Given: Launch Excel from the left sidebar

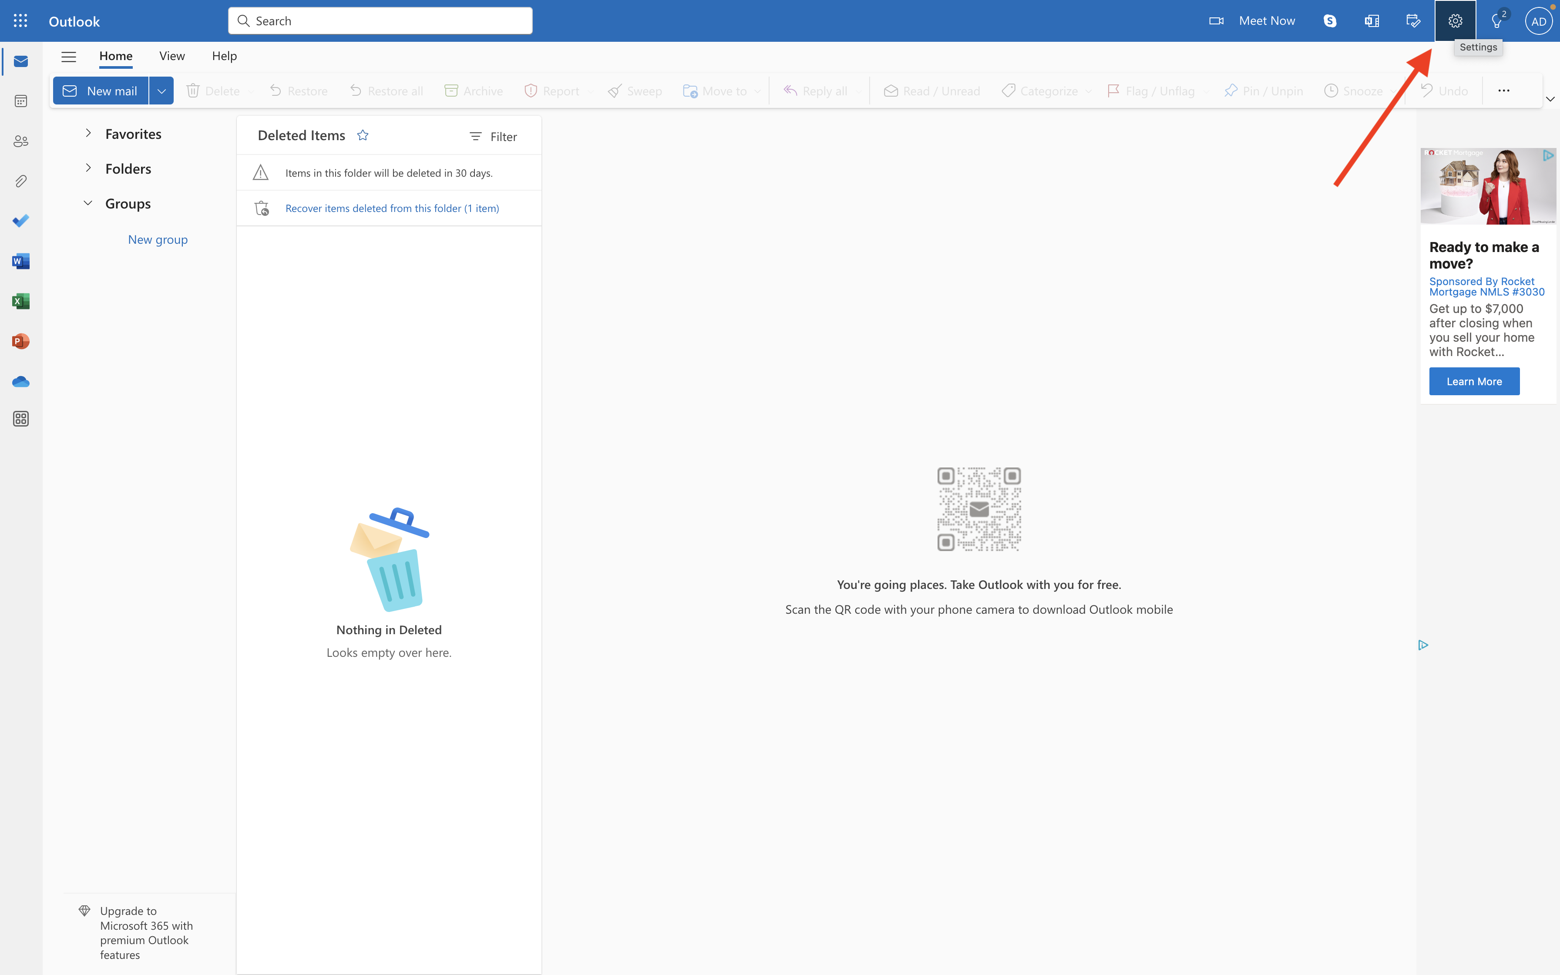Looking at the screenshot, I should tap(20, 301).
